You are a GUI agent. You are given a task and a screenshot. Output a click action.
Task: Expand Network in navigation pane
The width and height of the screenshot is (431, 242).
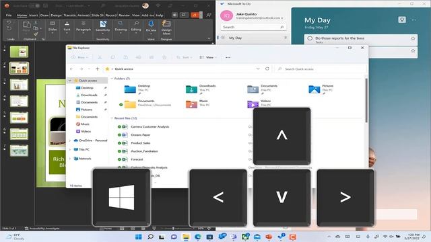[70, 159]
